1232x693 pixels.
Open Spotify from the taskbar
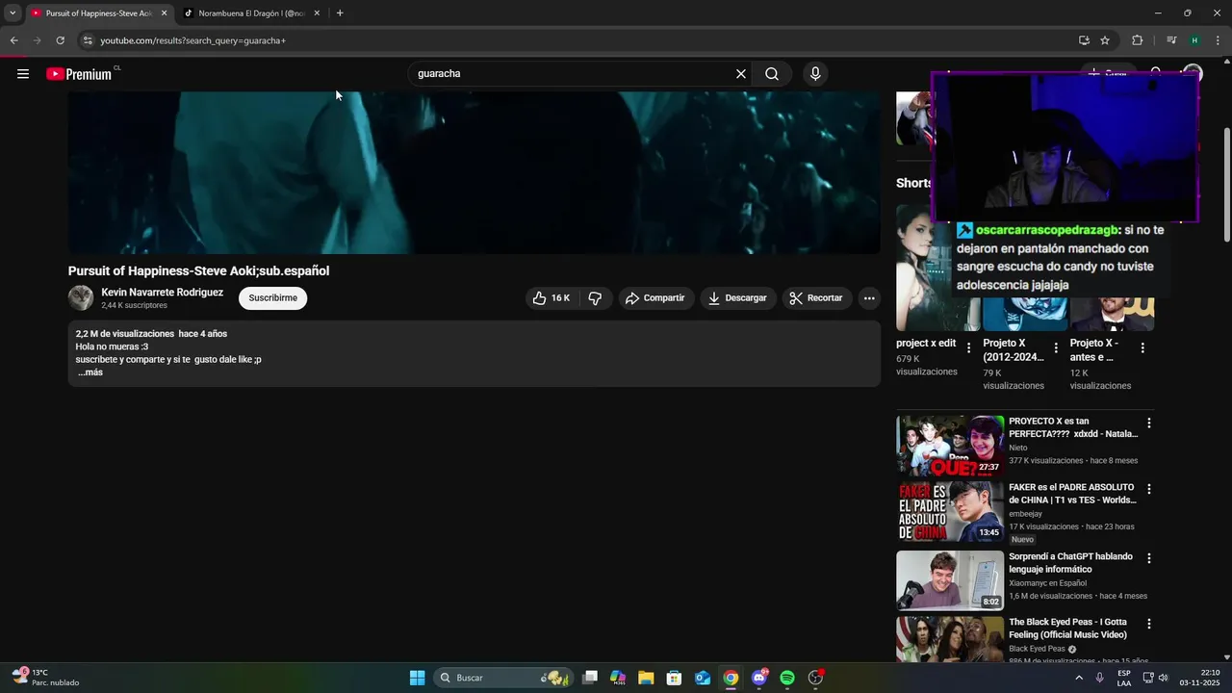[787, 678]
